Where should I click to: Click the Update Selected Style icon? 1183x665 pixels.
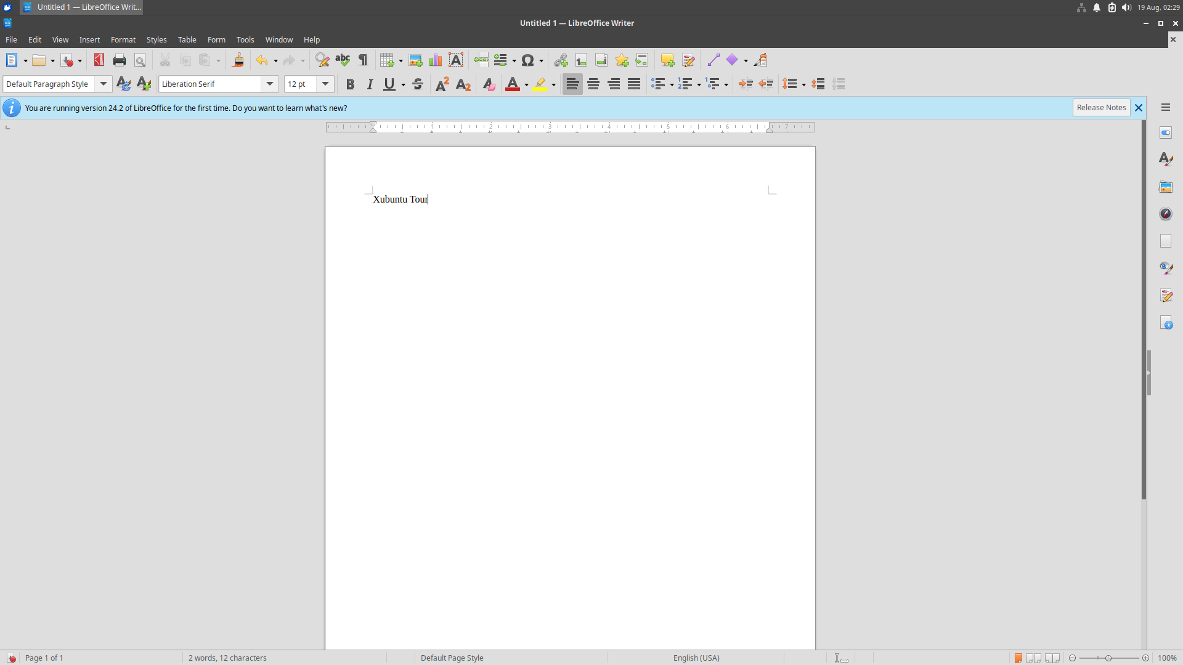coord(123,84)
